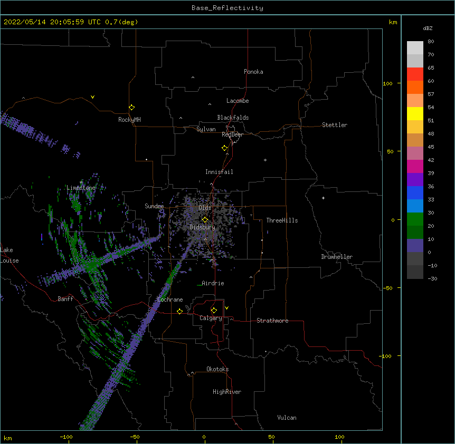Click the Vulcan label
455x444 pixels.
(287, 418)
